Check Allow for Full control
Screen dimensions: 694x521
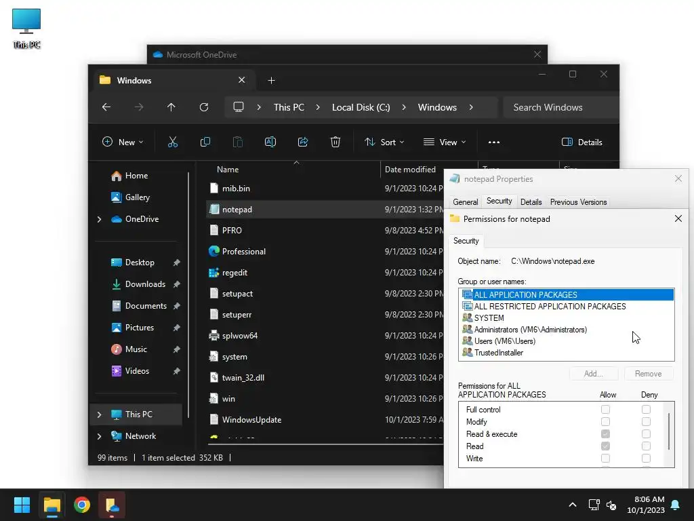tap(605, 409)
